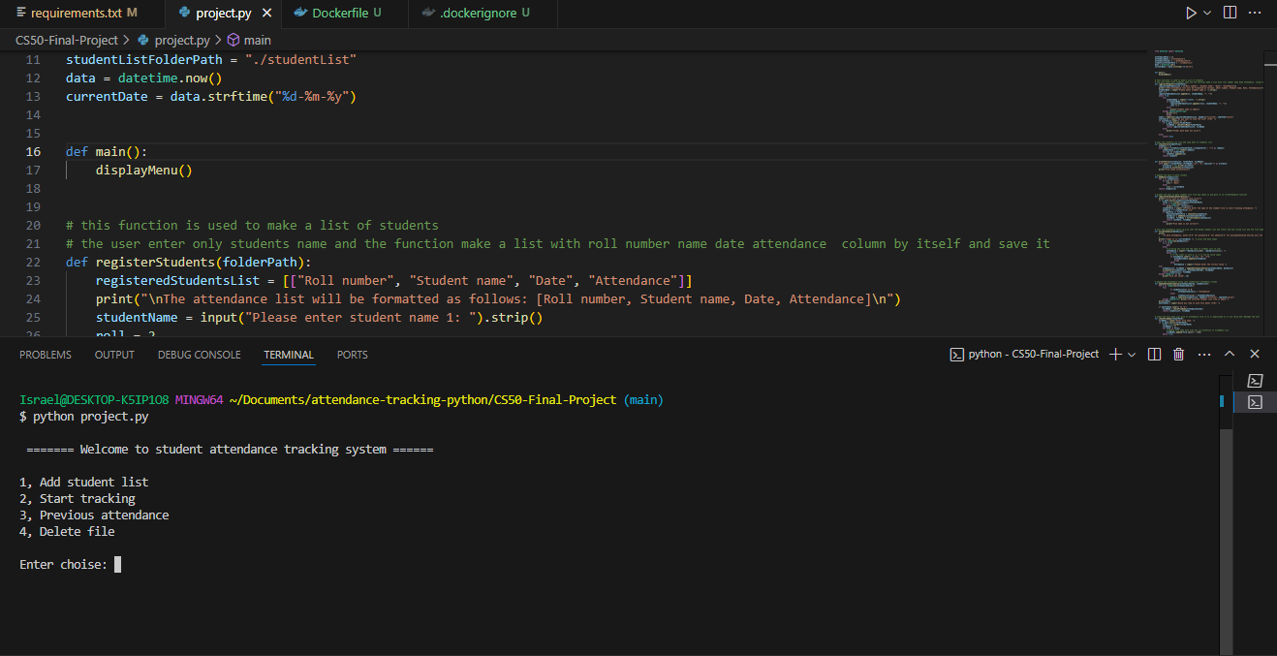Image resolution: width=1277 pixels, height=656 pixels.
Task: Switch to DEBUG CONSOLE panel
Action: (x=199, y=355)
